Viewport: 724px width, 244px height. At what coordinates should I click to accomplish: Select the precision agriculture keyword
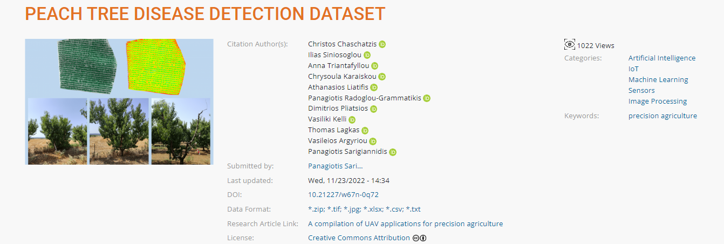click(662, 116)
